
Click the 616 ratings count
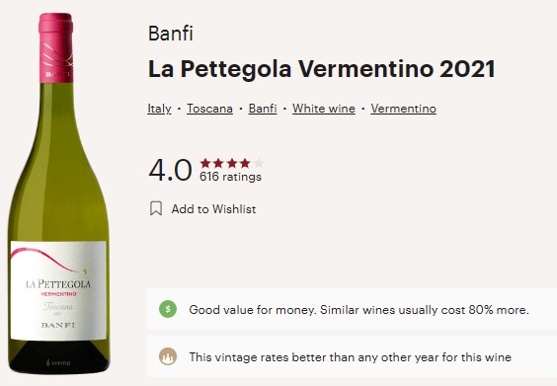[230, 177]
